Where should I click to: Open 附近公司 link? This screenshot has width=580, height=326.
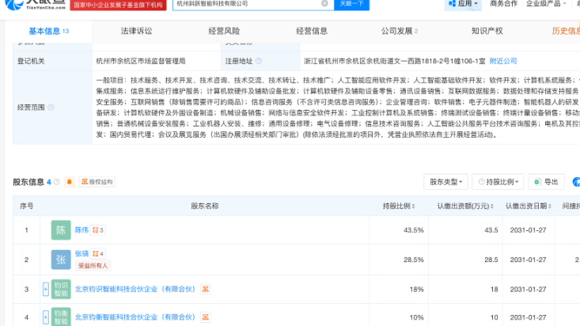coord(503,61)
